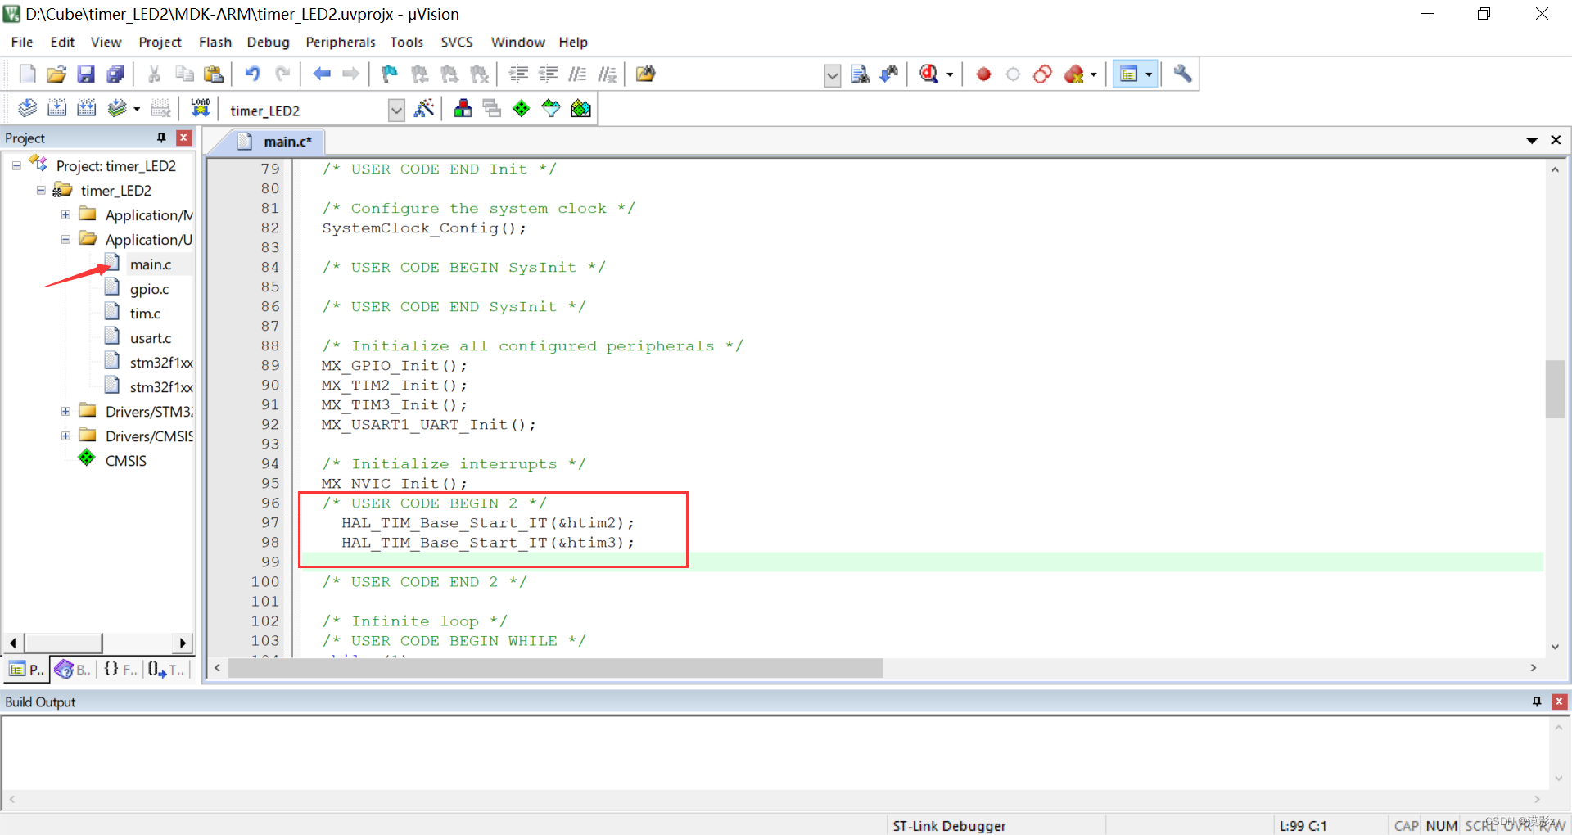Switch to the Functions tab in the Project panel
Screen dimensions: 1572x835
[x=120, y=670]
